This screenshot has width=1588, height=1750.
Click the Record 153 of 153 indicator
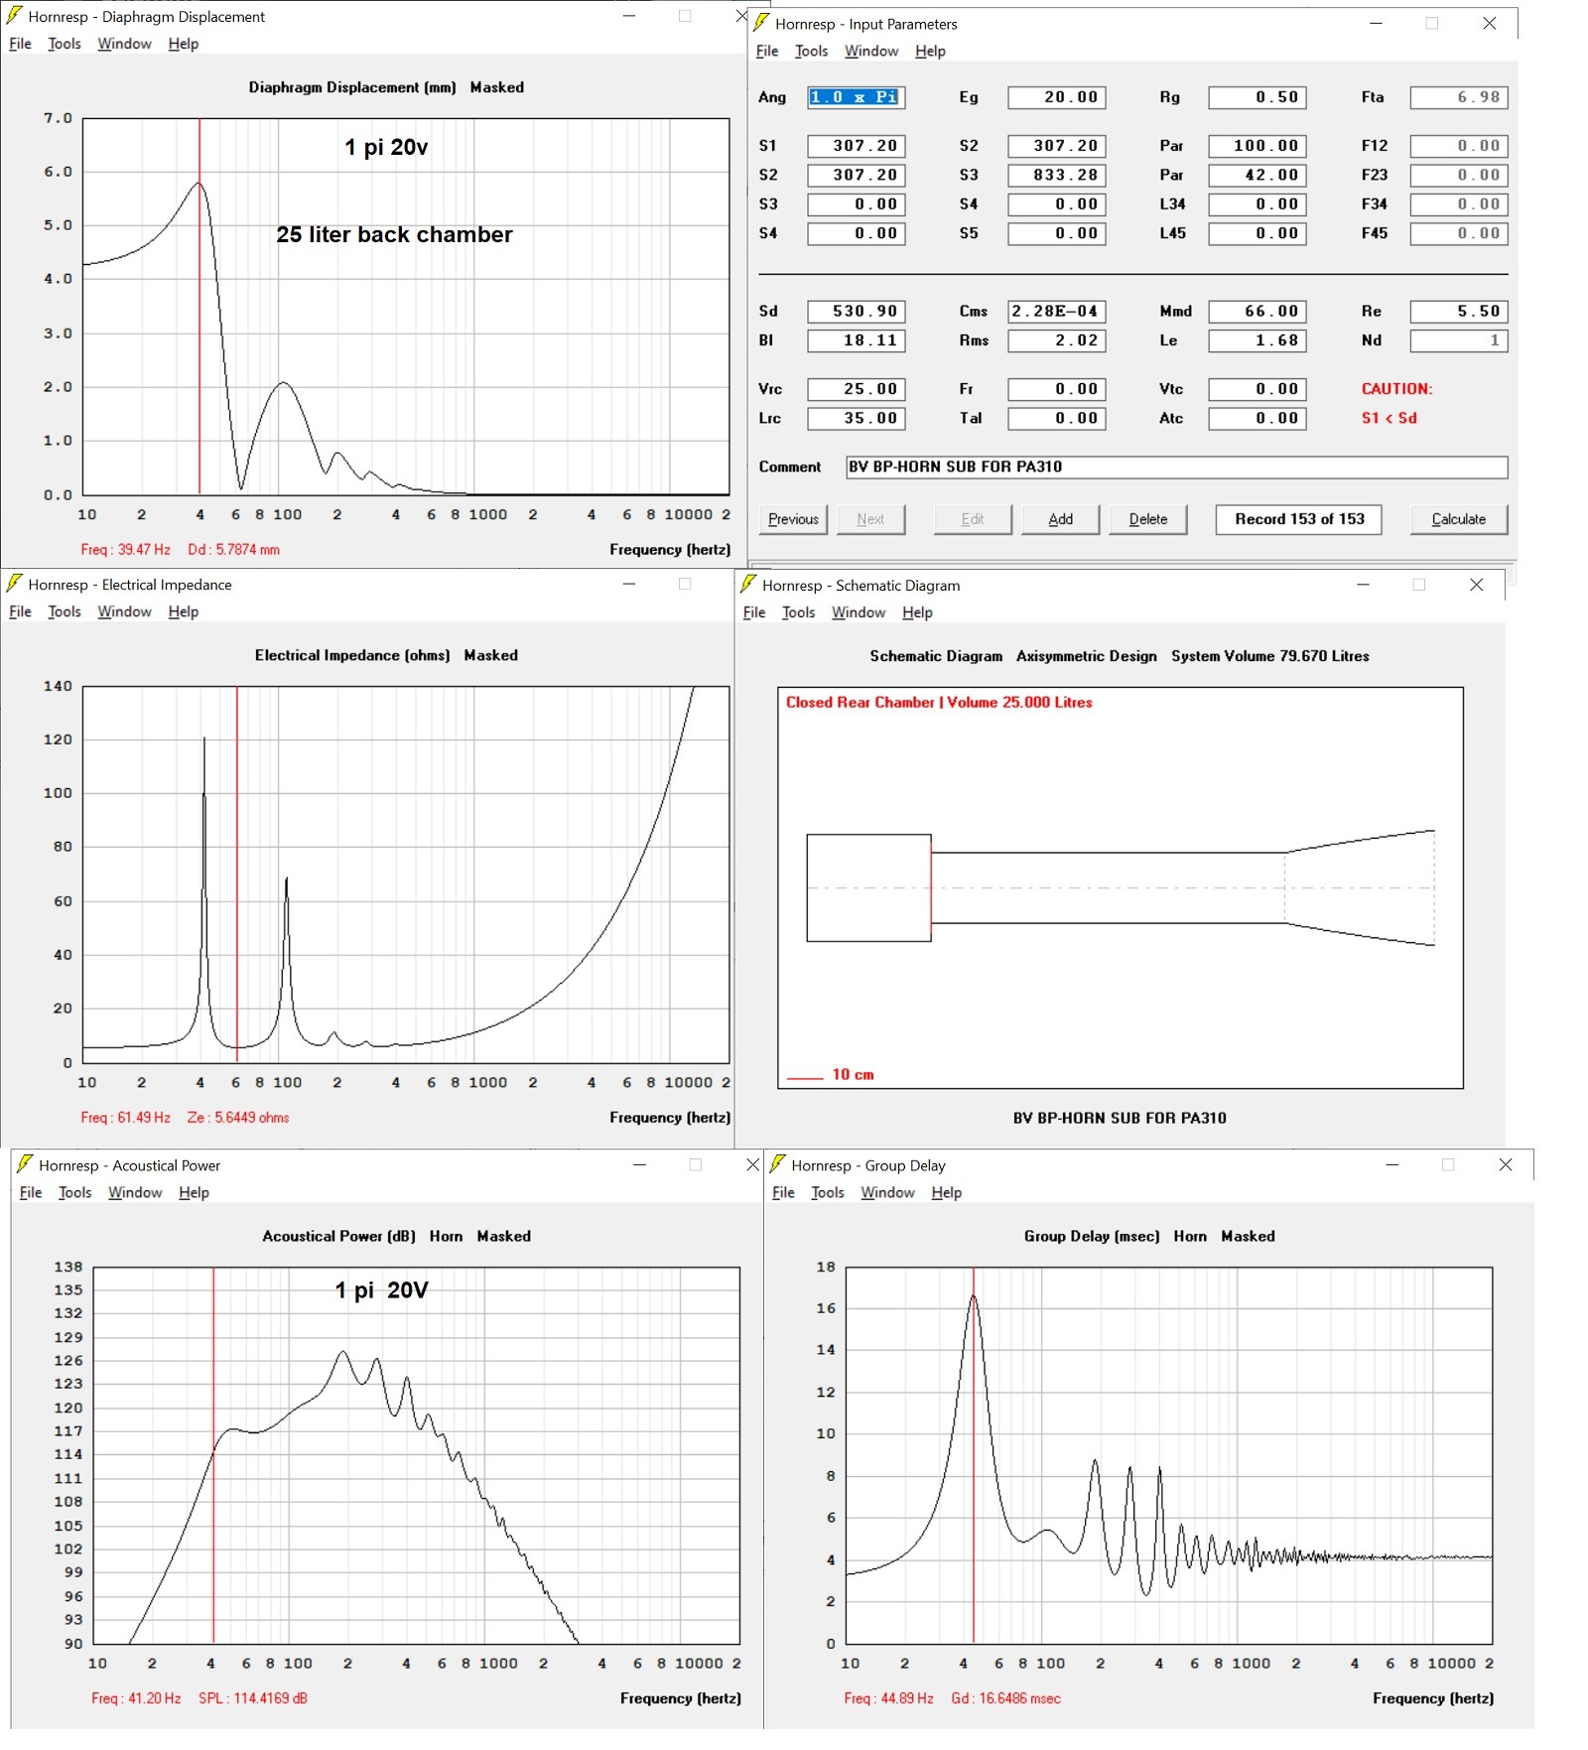tap(1299, 519)
